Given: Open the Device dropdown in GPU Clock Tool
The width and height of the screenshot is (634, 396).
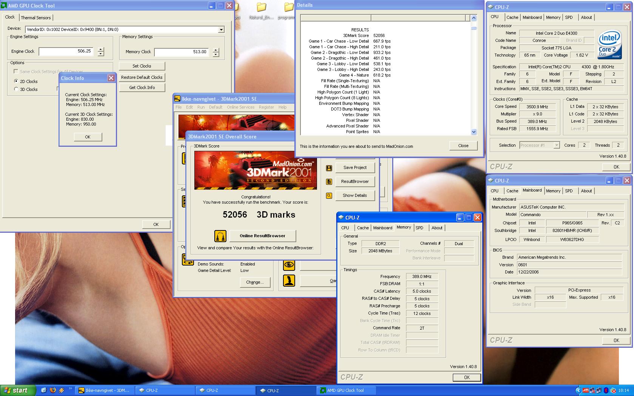Looking at the screenshot, I should click(x=222, y=29).
